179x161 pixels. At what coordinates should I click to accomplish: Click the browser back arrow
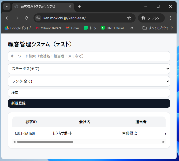(x=7, y=18)
